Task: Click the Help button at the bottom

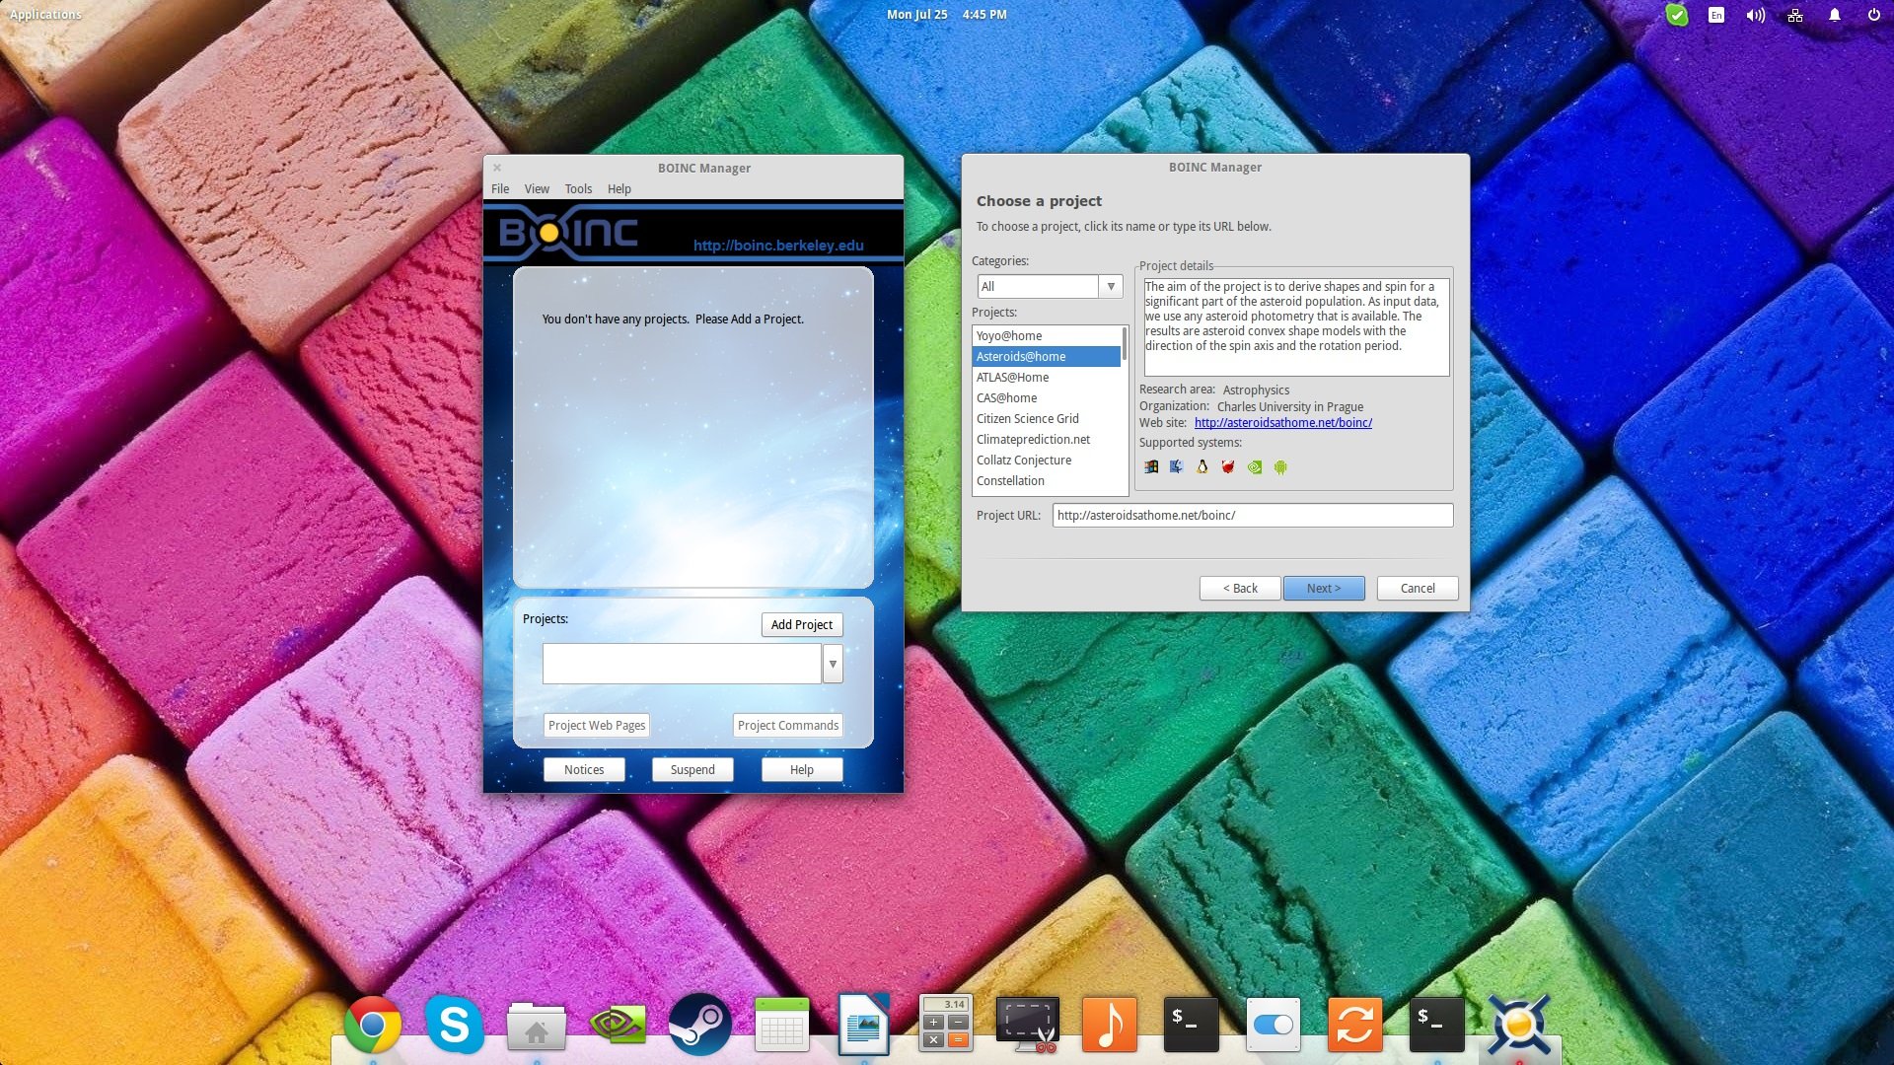Action: coord(802,769)
